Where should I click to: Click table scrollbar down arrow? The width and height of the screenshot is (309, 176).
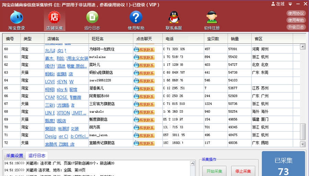point(303,144)
